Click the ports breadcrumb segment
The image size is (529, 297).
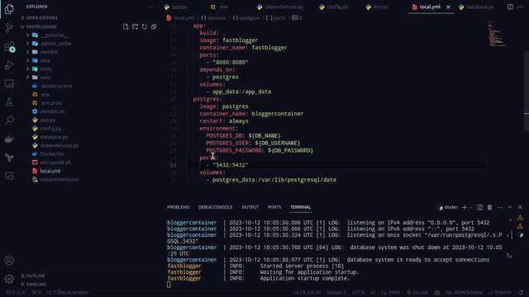(x=275, y=18)
